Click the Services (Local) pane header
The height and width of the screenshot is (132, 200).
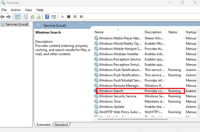[x=55, y=26]
